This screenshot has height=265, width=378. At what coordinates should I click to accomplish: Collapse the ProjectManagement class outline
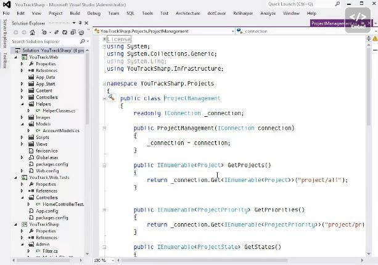pos(104,98)
